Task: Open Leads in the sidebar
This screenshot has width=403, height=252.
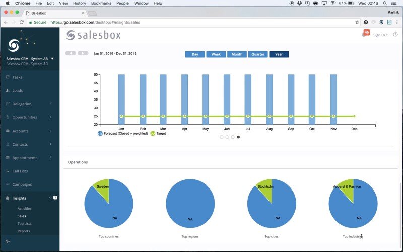Action: 17,91
